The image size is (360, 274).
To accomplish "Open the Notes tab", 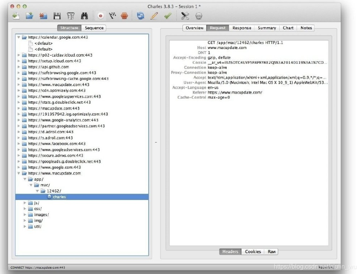I will (x=306, y=28).
